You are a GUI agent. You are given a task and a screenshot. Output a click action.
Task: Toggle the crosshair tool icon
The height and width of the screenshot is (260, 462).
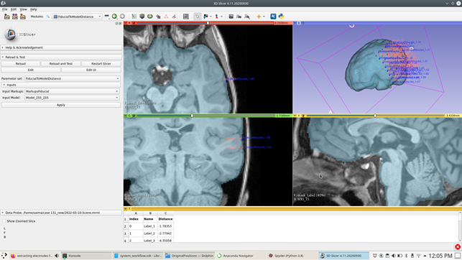pyautogui.click(x=259, y=17)
